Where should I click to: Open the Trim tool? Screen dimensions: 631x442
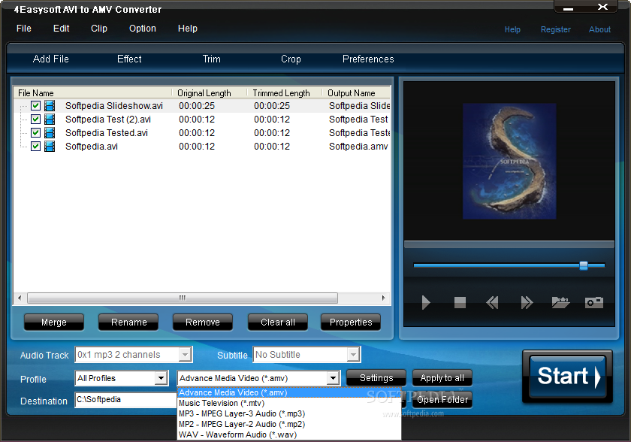tap(211, 59)
